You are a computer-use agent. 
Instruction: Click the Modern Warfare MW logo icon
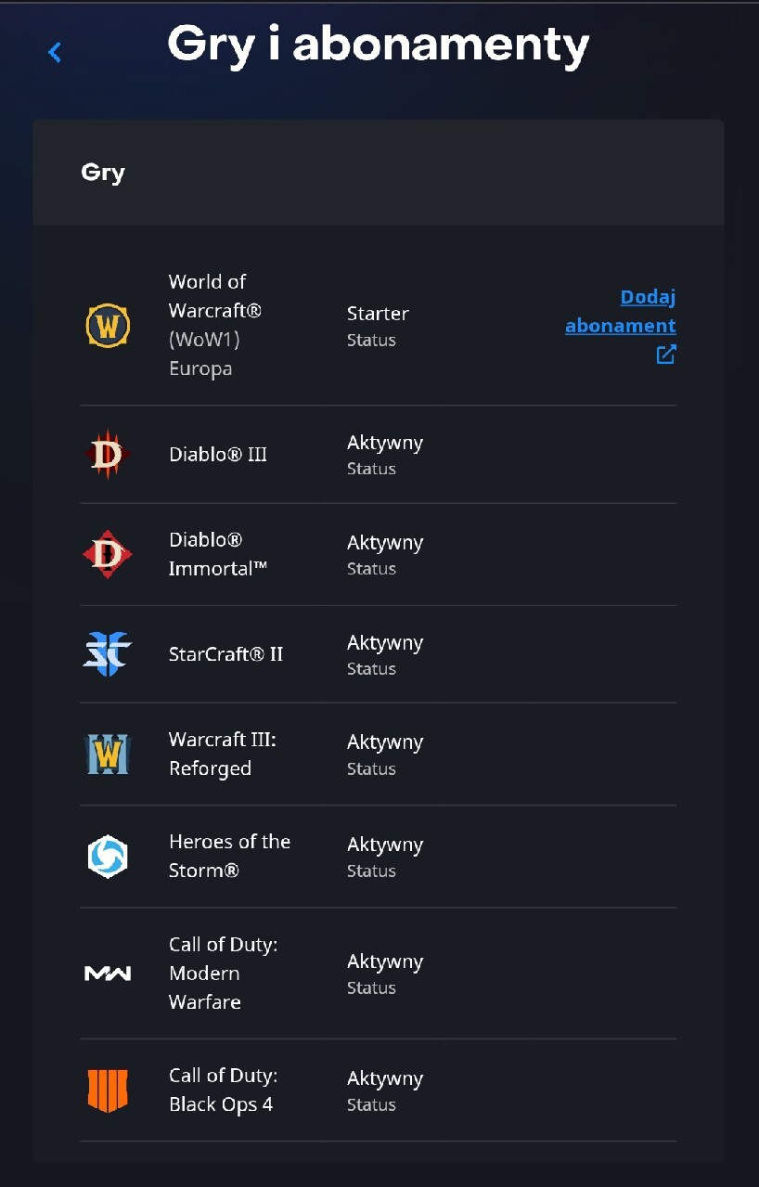point(108,974)
